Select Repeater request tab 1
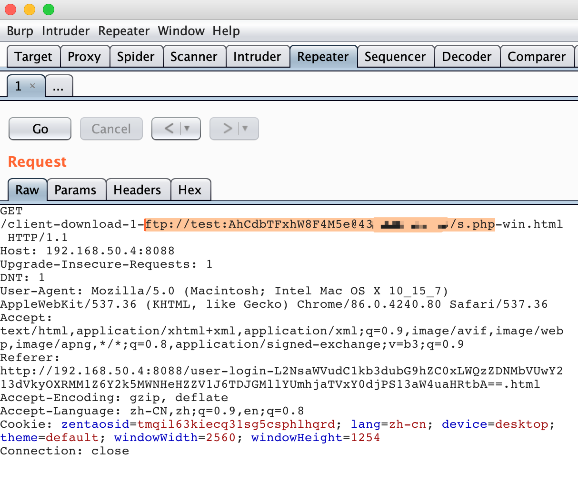 pyautogui.click(x=19, y=86)
